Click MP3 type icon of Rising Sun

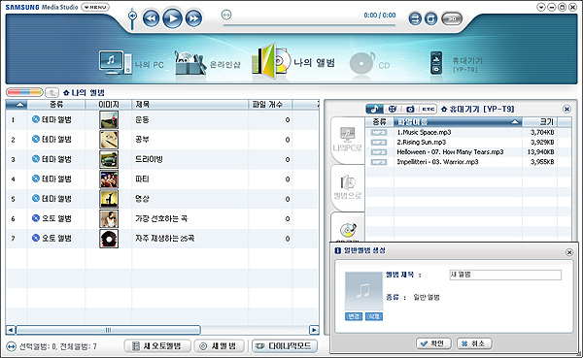point(379,143)
